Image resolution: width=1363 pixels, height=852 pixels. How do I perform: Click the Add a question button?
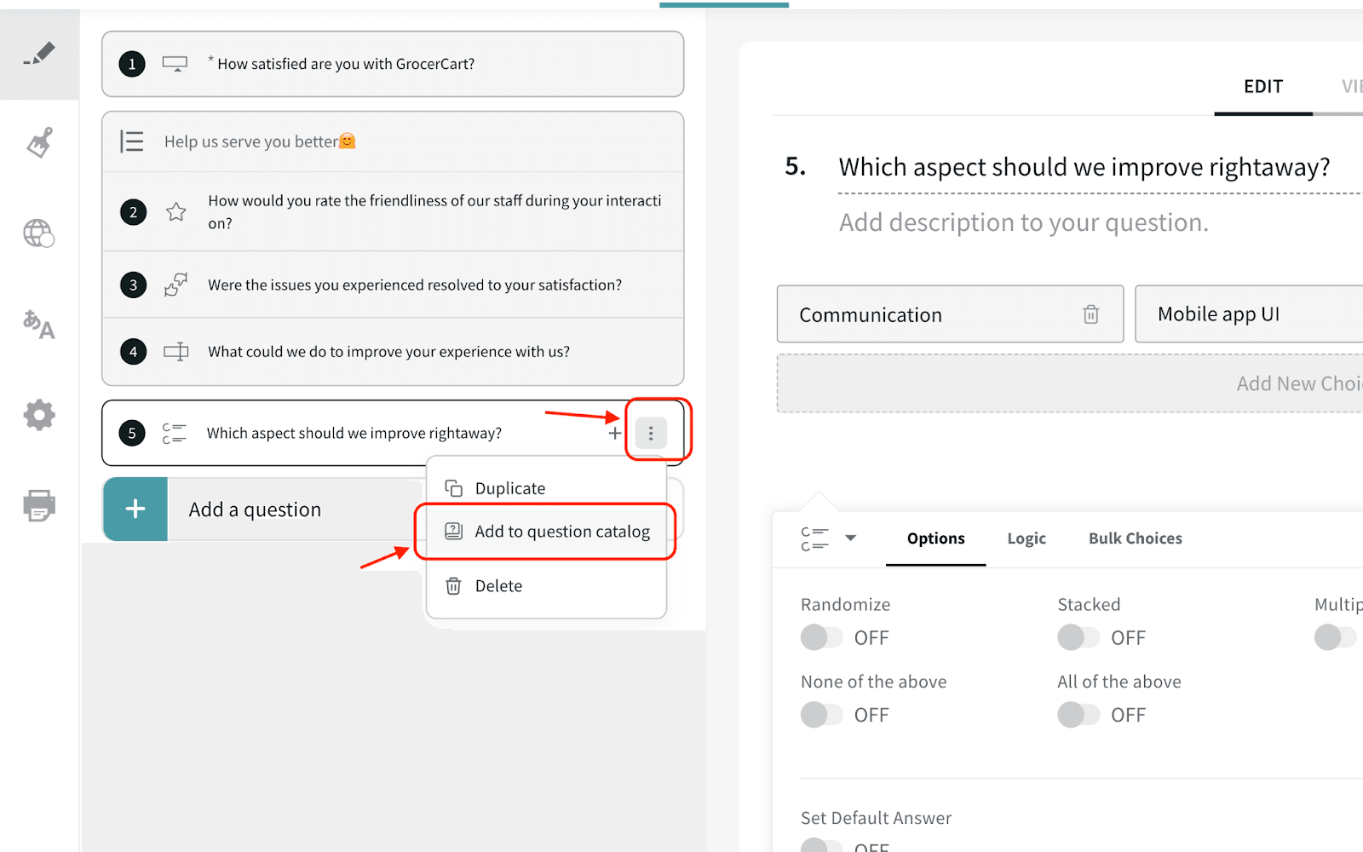pos(256,509)
